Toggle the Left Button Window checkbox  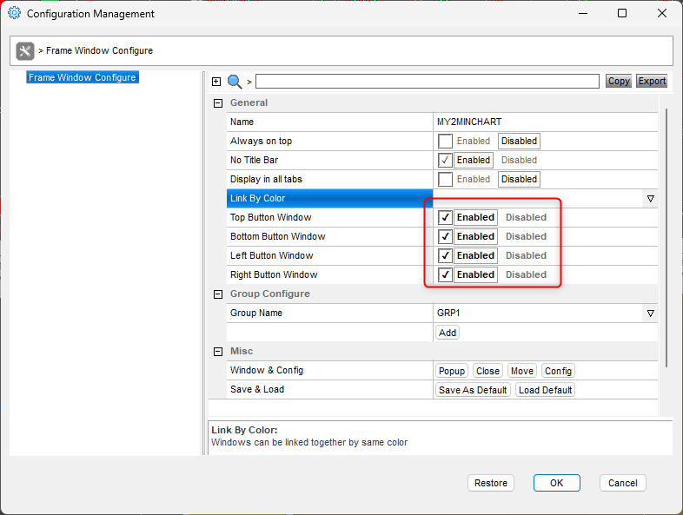[x=445, y=255]
